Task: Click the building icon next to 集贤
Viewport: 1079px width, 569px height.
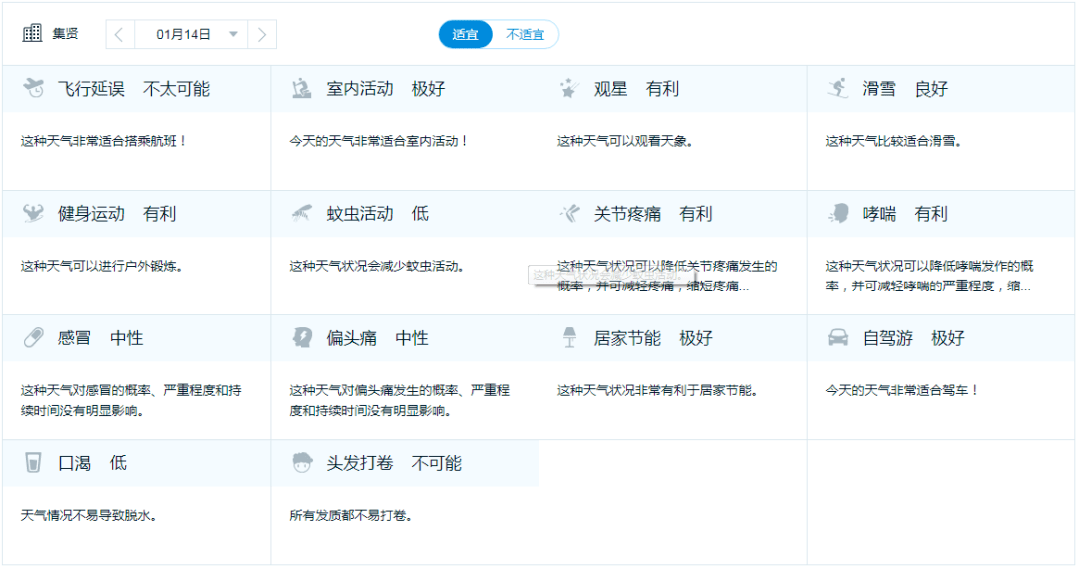Action: tap(32, 33)
